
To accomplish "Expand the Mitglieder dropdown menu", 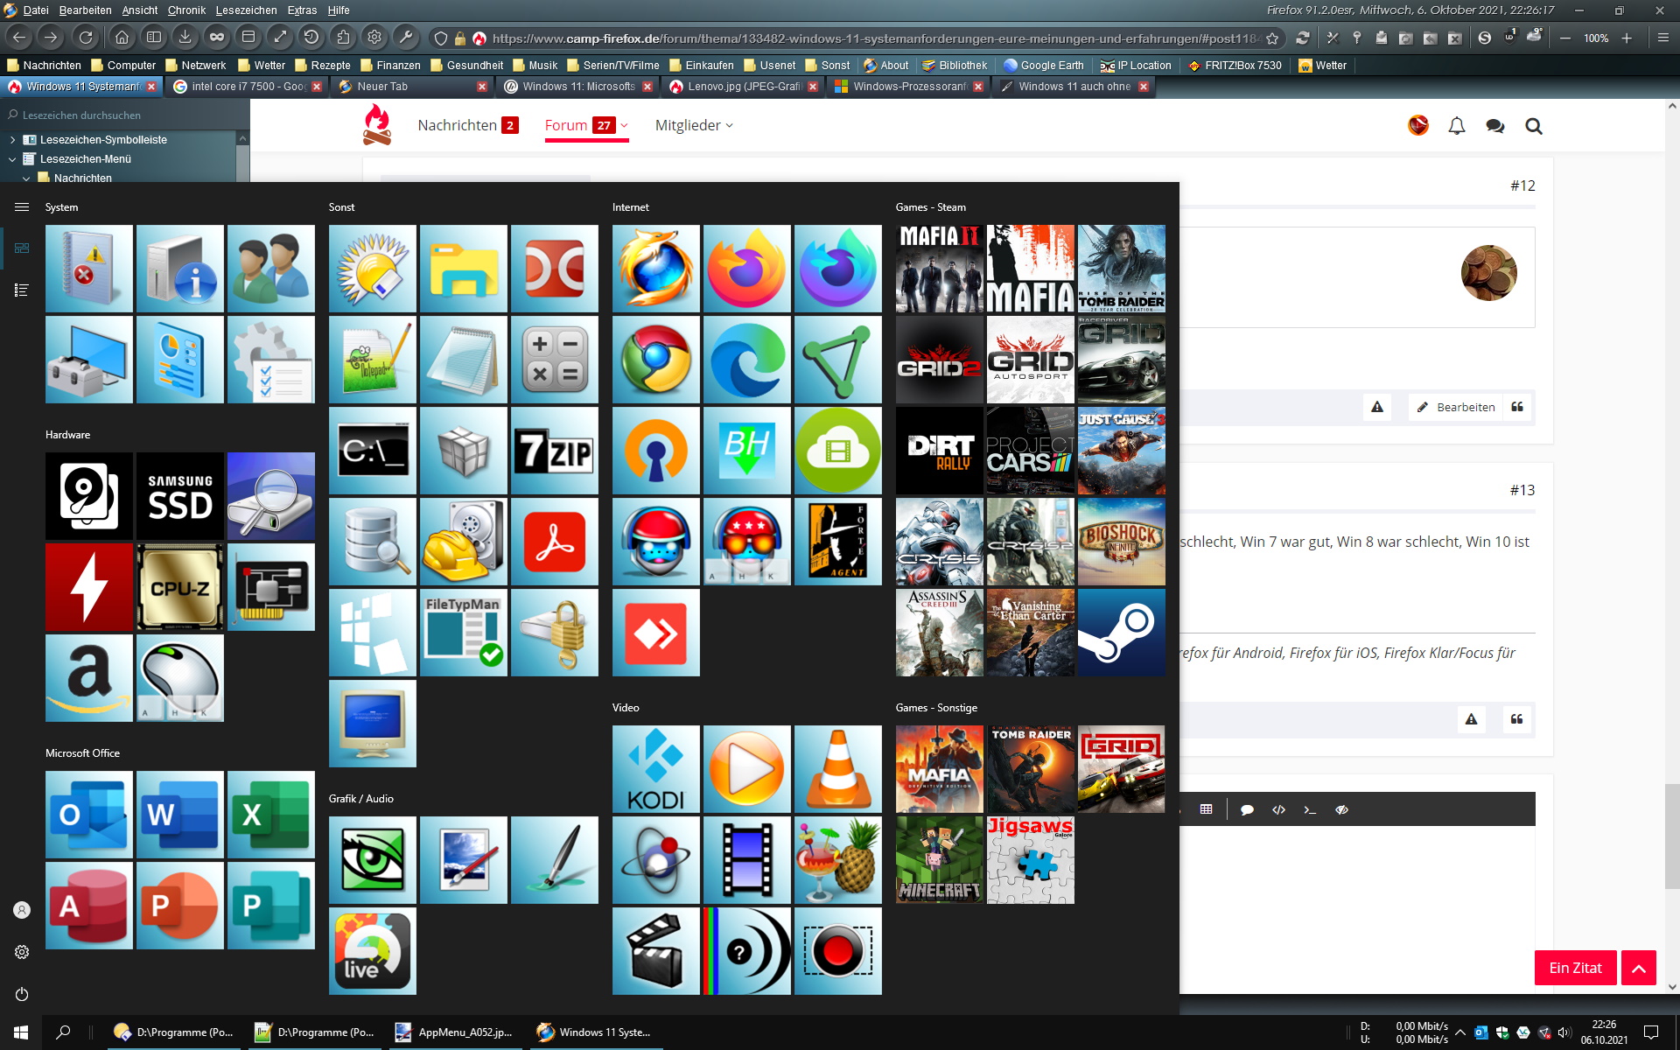I will pyautogui.click(x=694, y=125).
